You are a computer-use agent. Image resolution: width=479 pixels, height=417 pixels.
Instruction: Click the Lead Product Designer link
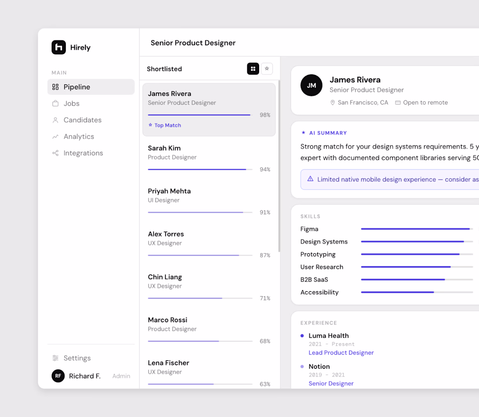[x=341, y=353]
